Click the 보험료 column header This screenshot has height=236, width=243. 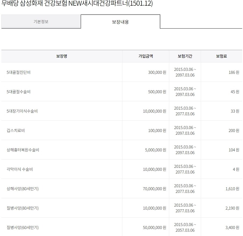click(x=221, y=56)
